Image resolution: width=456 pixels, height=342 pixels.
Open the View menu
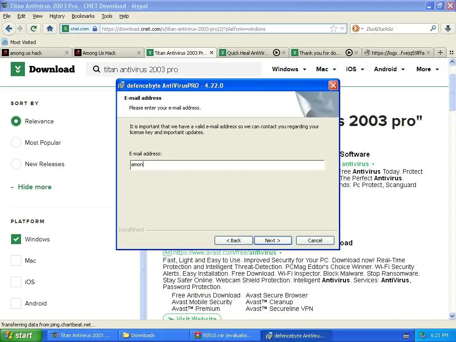(x=37, y=16)
